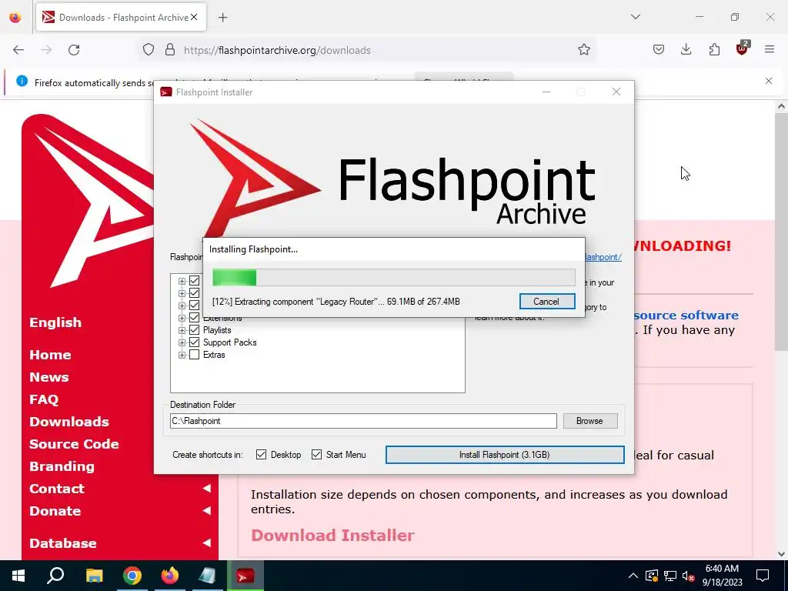Expand the Donate submenu arrow

206,511
